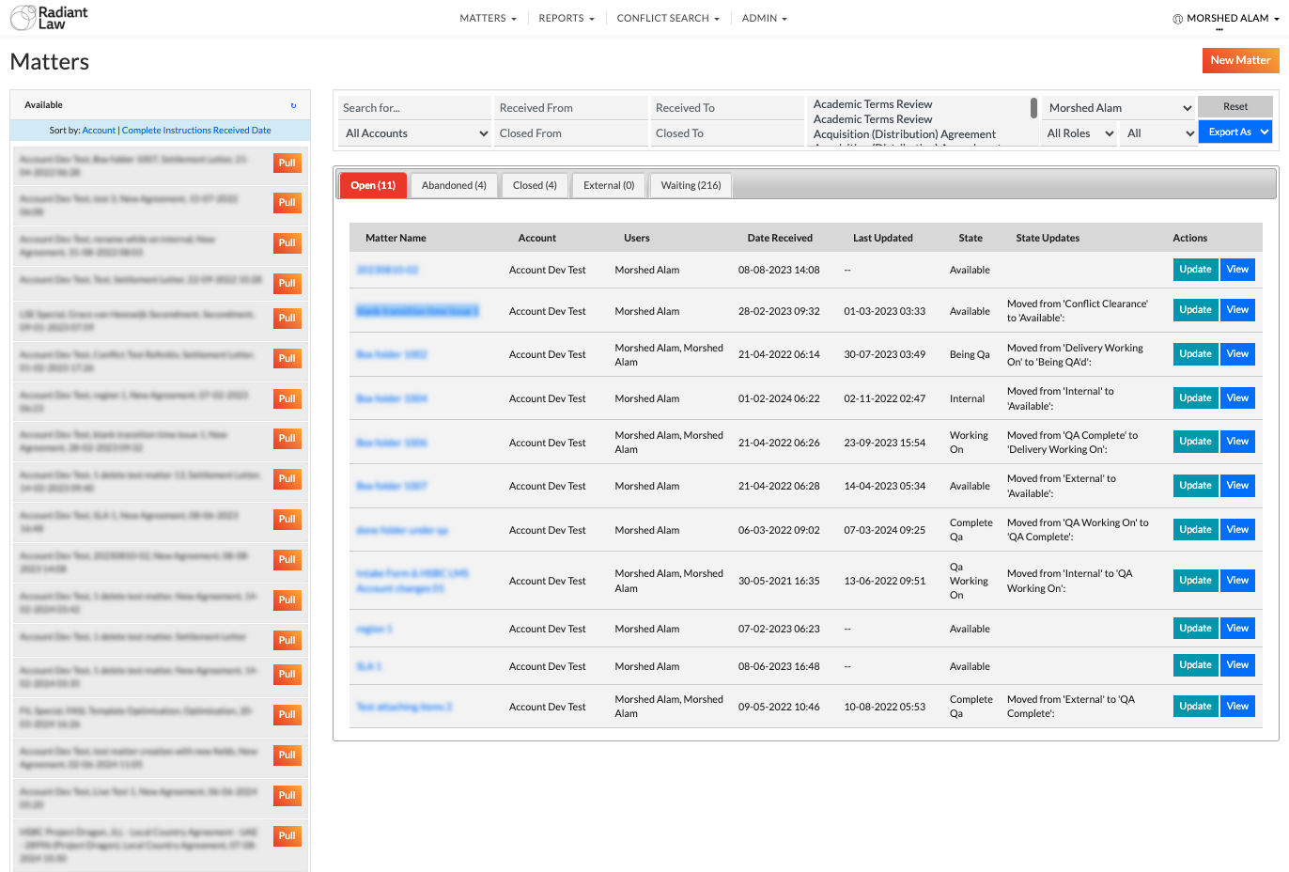Open the Conflict Search menu

click(668, 18)
